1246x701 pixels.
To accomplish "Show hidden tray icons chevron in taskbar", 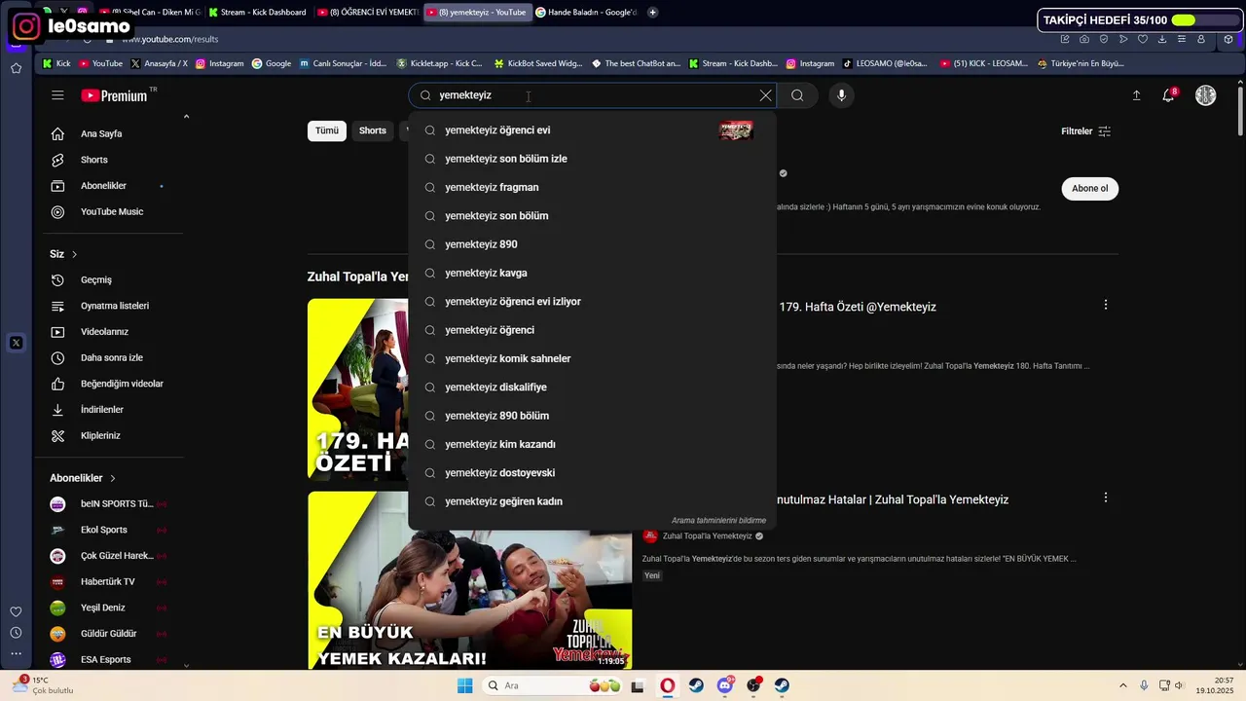I will pyautogui.click(x=1122, y=685).
